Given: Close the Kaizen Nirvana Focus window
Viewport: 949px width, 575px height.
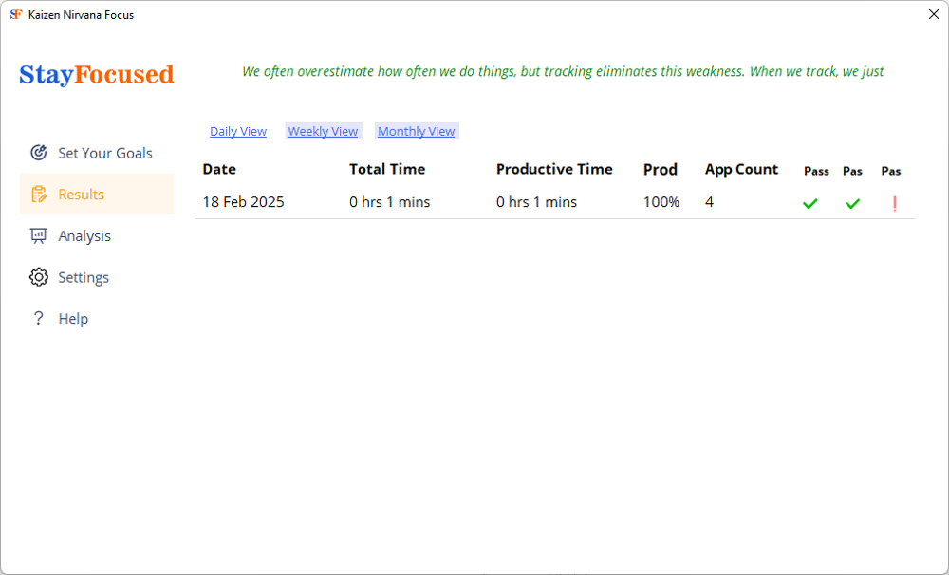Looking at the screenshot, I should (932, 15).
